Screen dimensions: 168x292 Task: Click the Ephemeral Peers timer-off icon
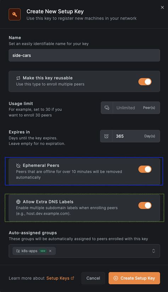click(x=18, y=165)
